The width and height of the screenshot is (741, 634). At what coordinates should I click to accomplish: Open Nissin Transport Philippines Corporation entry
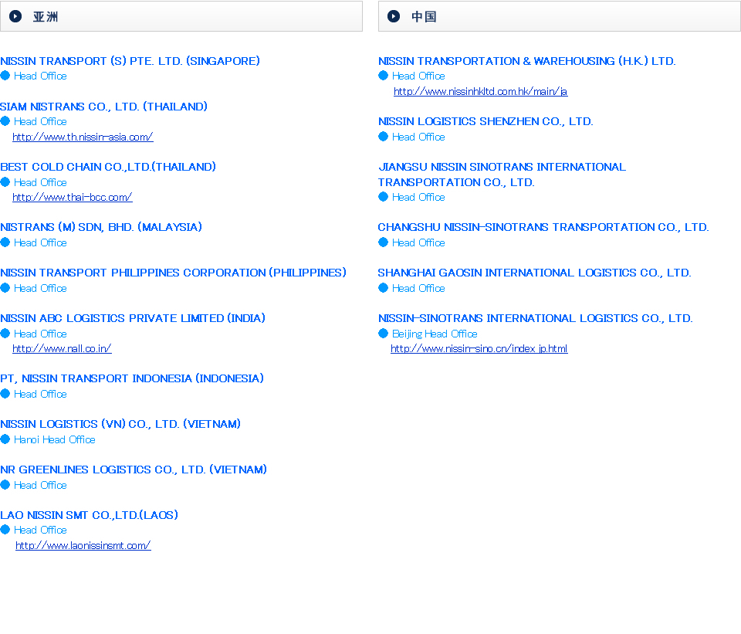click(x=174, y=273)
